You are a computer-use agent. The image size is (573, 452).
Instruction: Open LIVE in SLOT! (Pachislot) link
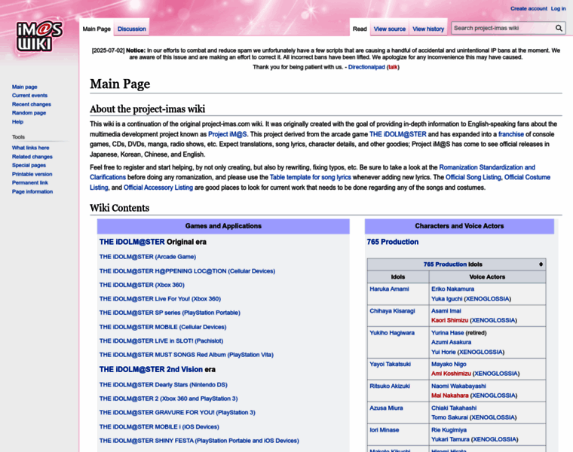click(161, 341)
